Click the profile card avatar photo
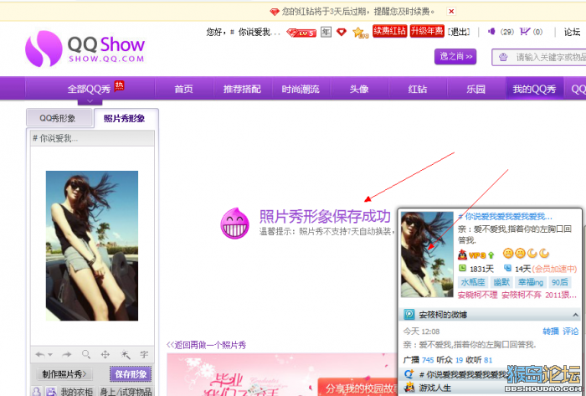The height and width of the screenshot is (396, 586). coord(427,255)
